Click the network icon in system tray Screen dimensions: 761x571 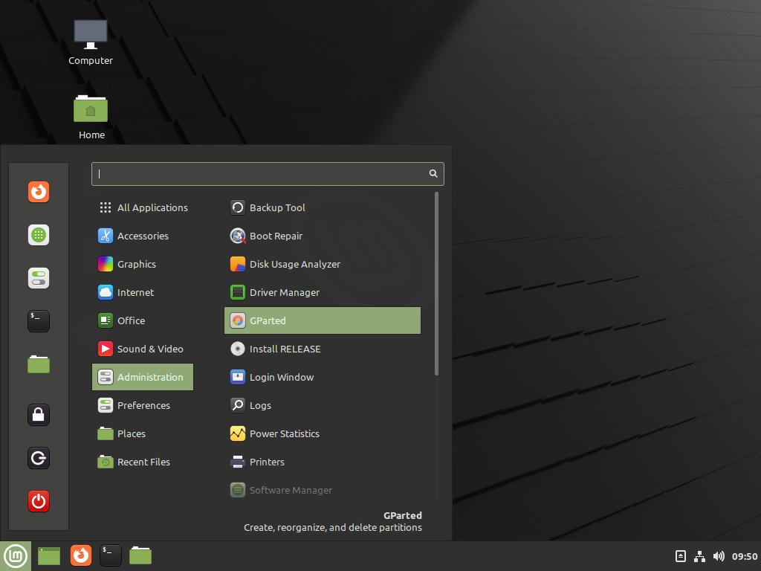pos(699,556)
